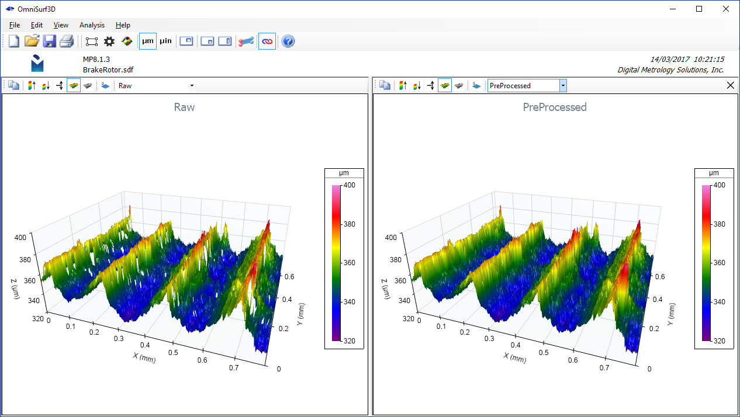Click the measurement region selection icon
Image resolution: width=740 pixels, height=417 pixels.
click(x=91, y=41)
